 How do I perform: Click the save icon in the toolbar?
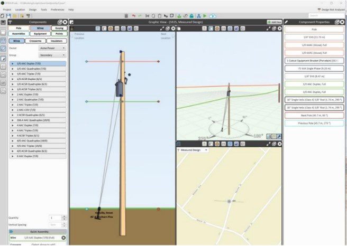click(x=8, y=16)
